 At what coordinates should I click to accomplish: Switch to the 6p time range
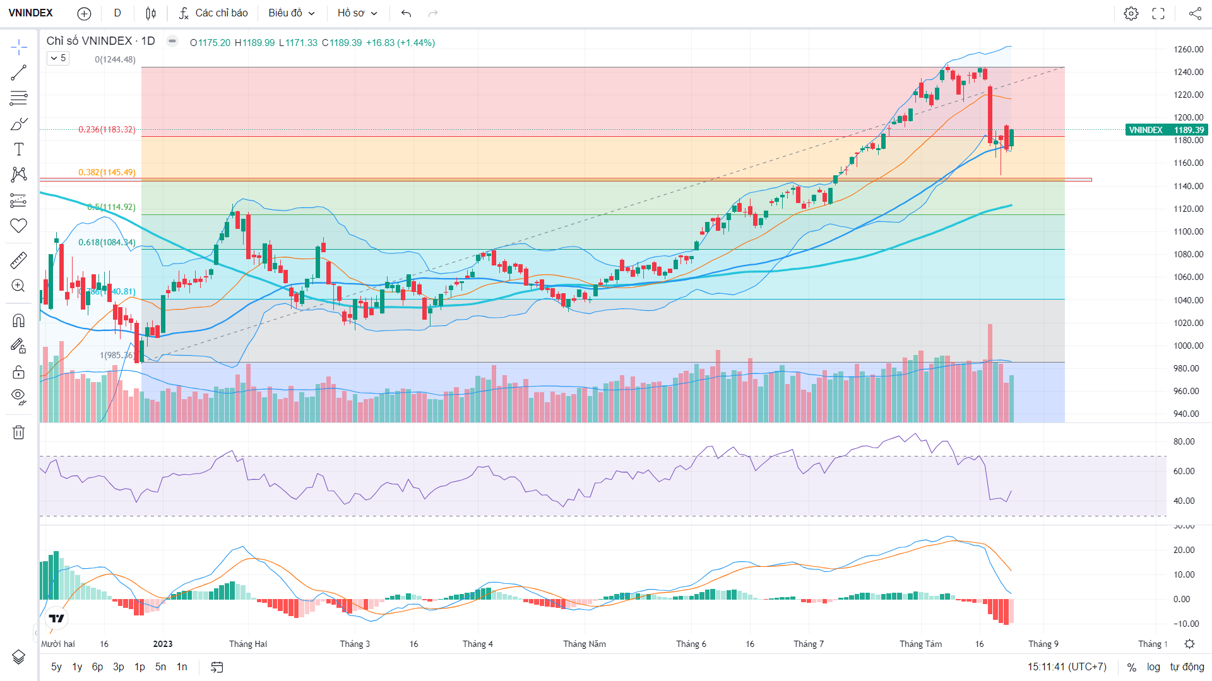pyautogui.click(x=97, y=667)
